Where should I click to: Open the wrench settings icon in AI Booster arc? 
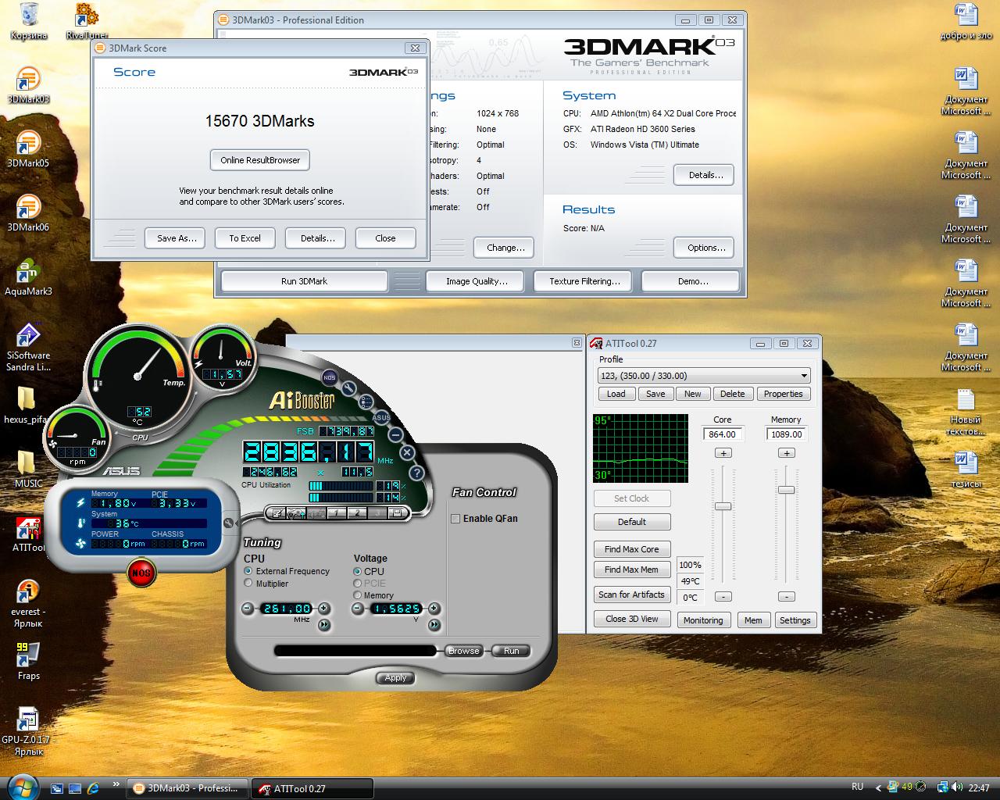click(x=348, y=388)
